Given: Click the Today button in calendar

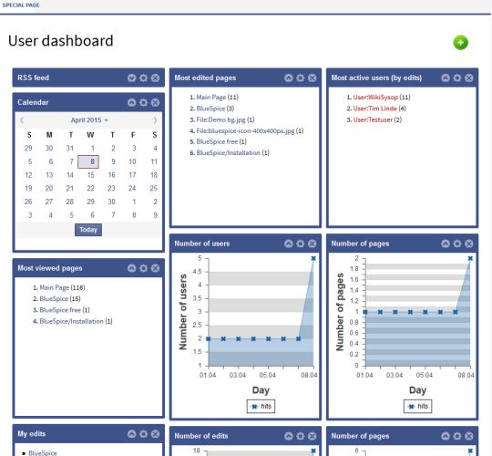Looking at the screenshot, I should point(88,230).
